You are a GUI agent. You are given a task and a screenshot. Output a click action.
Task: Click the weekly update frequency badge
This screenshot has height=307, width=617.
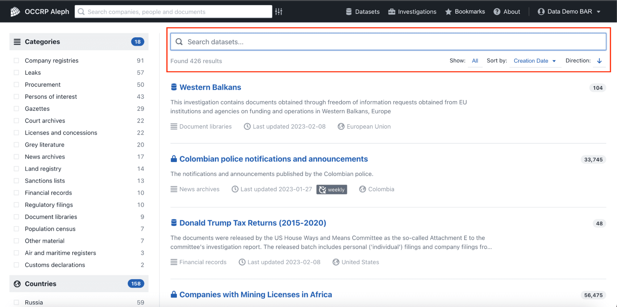[x=332, y=189]
